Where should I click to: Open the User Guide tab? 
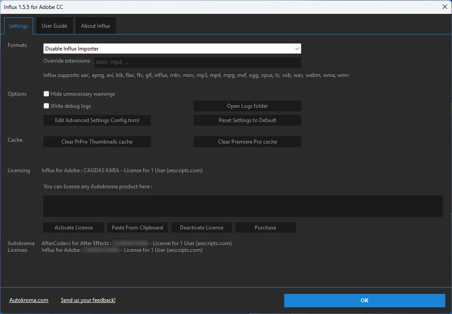pos(55,26)
